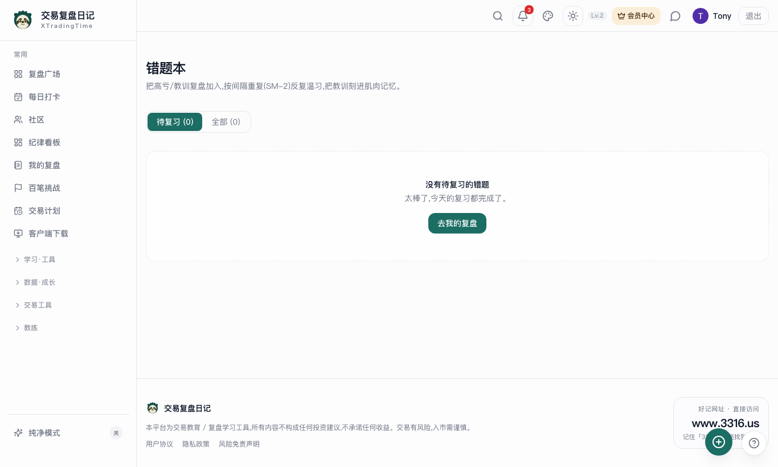Toggle light mode sun icon
Screen dimensions: 778x467
point(573,16)
